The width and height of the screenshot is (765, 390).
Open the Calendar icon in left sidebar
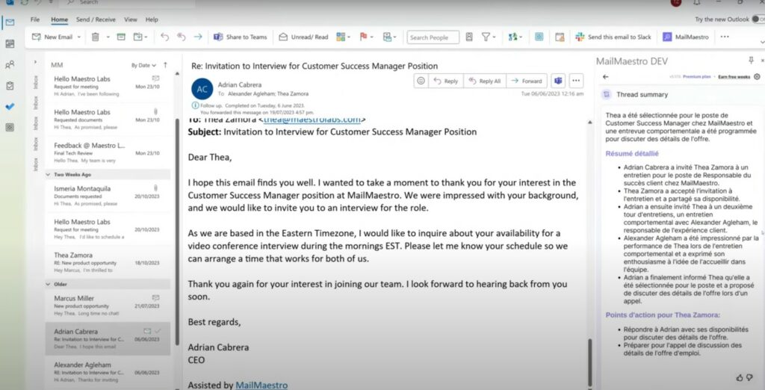(10, 44)
